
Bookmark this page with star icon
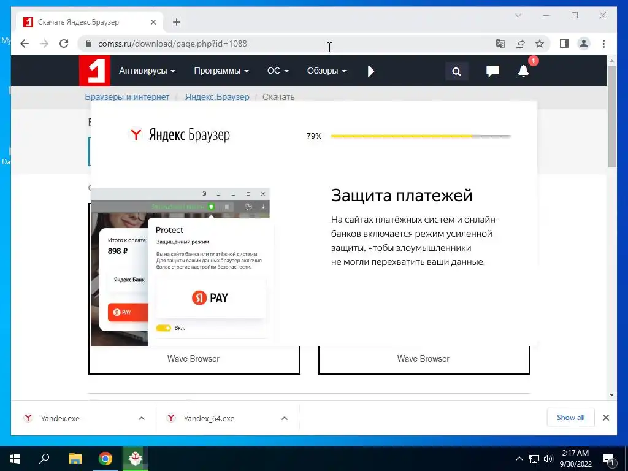[x=540, y=44]
